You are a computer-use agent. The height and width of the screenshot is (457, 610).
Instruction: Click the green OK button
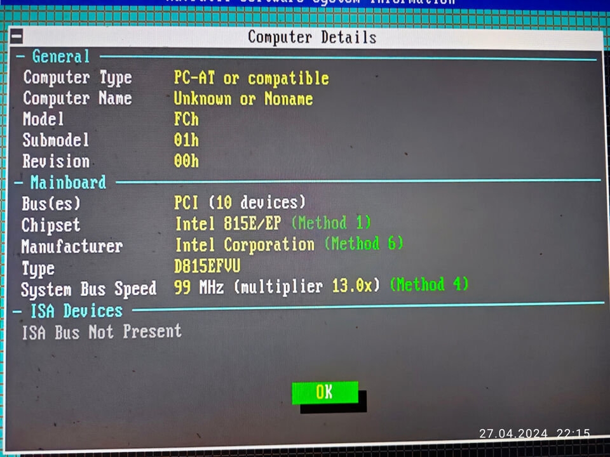(325, 392)
